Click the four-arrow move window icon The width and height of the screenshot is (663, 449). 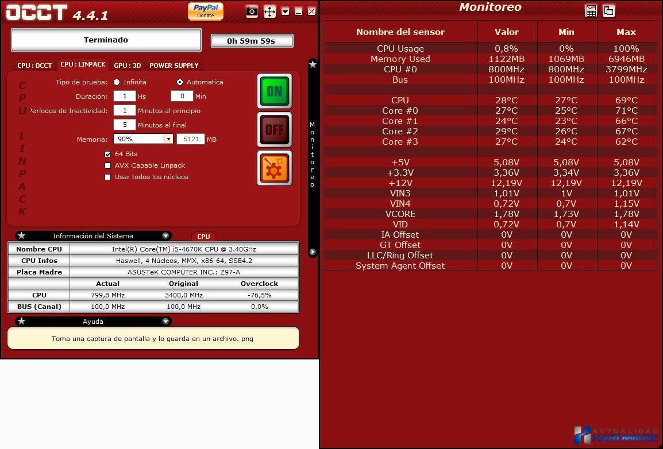coord(269,11)
